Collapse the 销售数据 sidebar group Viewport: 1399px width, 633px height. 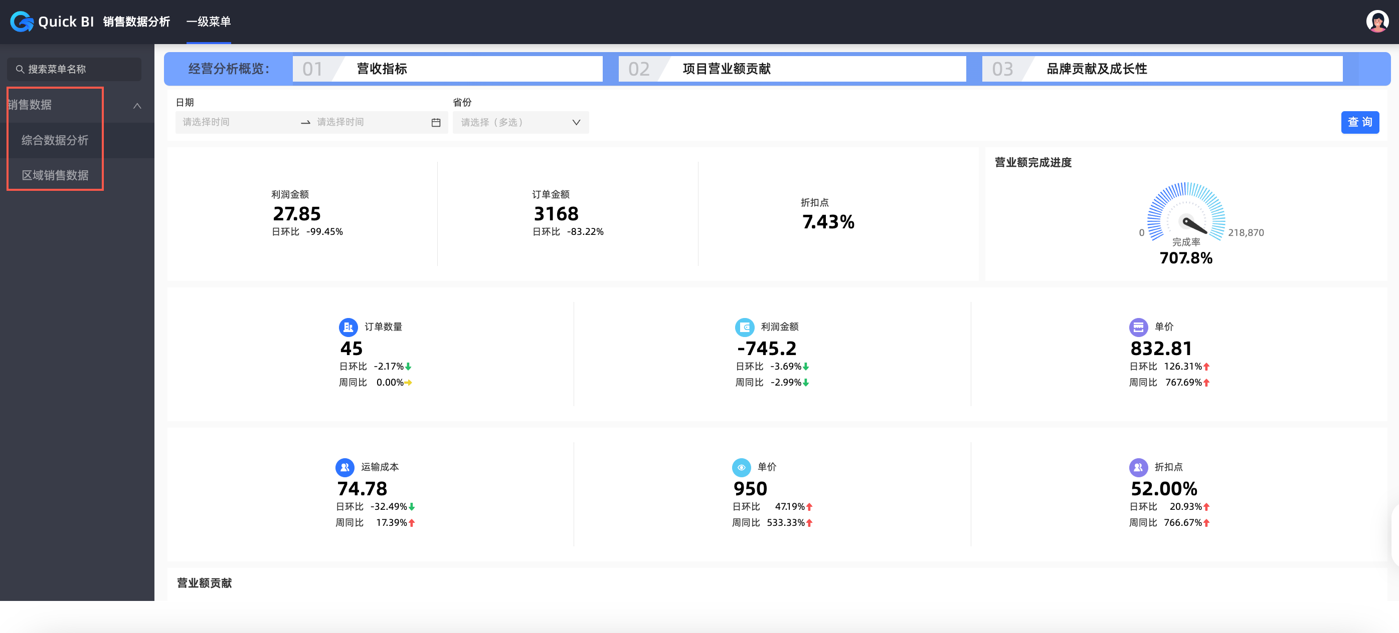coord(137,105)
